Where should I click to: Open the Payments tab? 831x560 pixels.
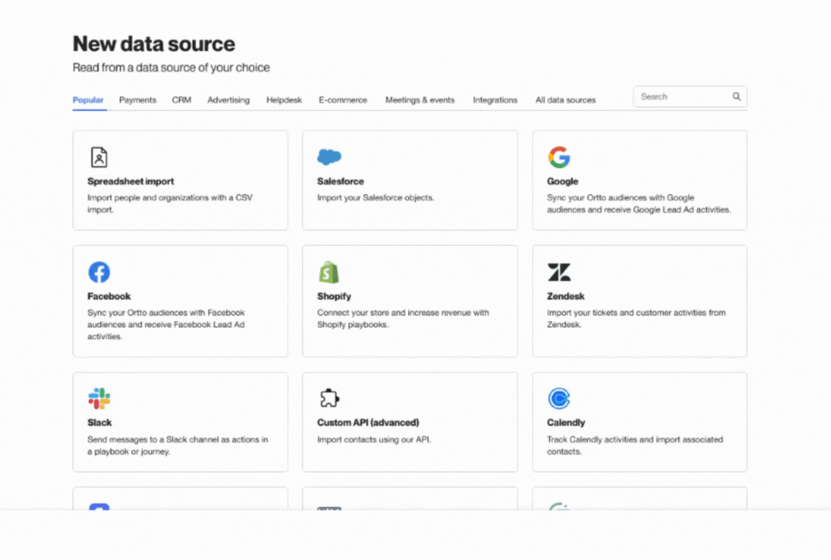137,100
